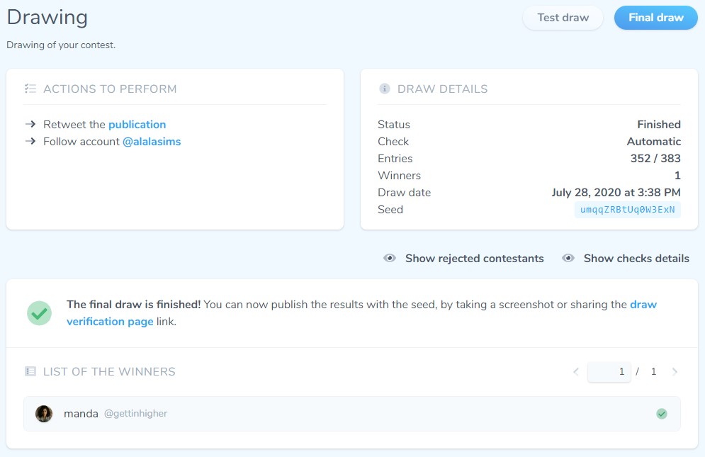Open the draw verification page link

pos(361,313)
